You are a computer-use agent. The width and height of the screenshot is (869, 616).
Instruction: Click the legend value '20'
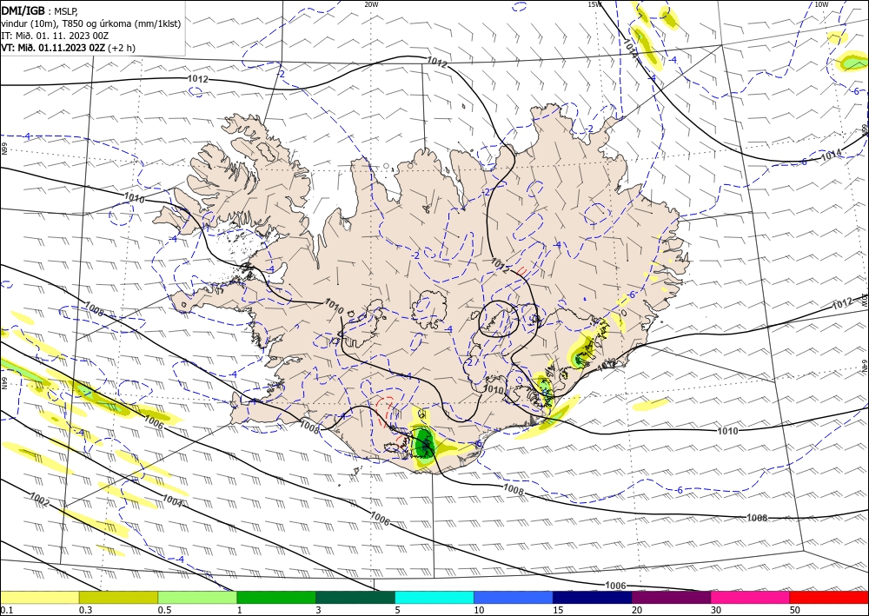[x=637, y=610]
